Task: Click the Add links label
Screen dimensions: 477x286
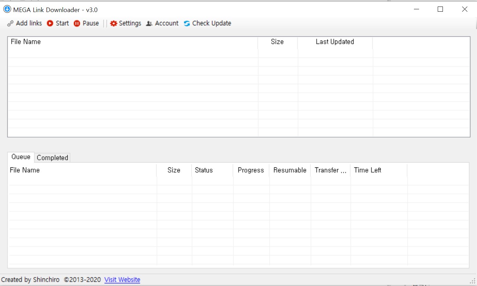Action: tap(29, 23)
